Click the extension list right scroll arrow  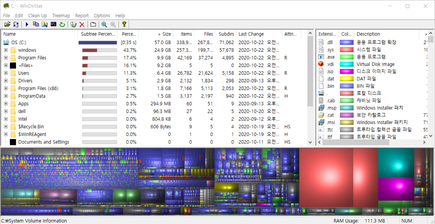click(424, 142)
